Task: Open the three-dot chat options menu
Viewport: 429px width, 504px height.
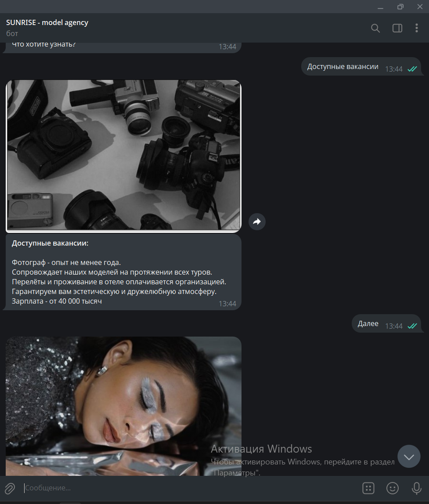Action: click(x=417, y=28)
